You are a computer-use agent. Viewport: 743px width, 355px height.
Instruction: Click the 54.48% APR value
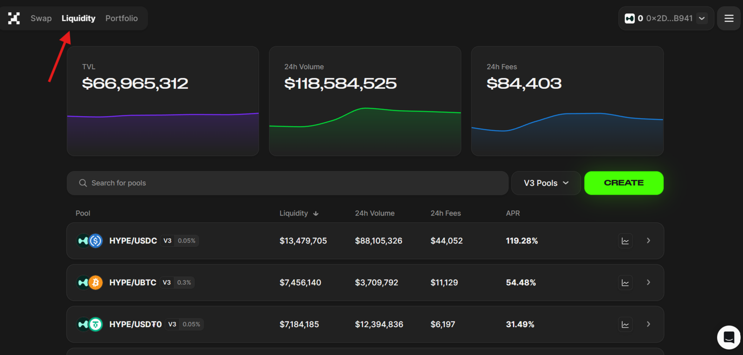tap(521, 283)
